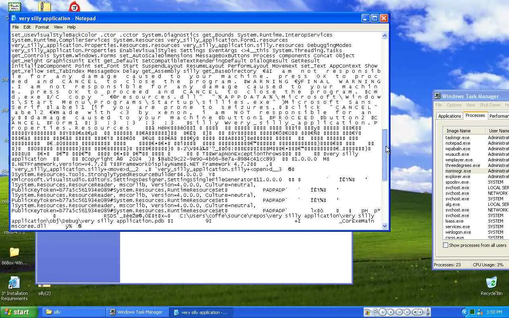Select alg.exe process row
Screen dimensions: 509x318
476,204
